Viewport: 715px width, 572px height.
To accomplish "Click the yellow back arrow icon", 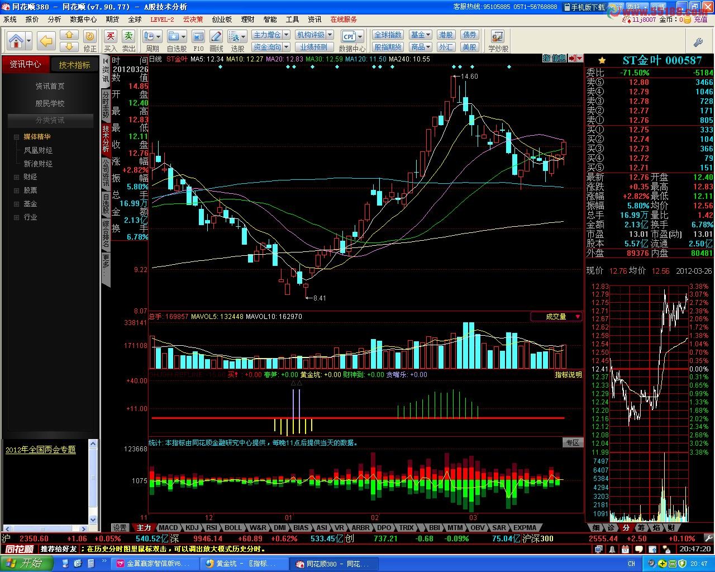I will 46,41.
